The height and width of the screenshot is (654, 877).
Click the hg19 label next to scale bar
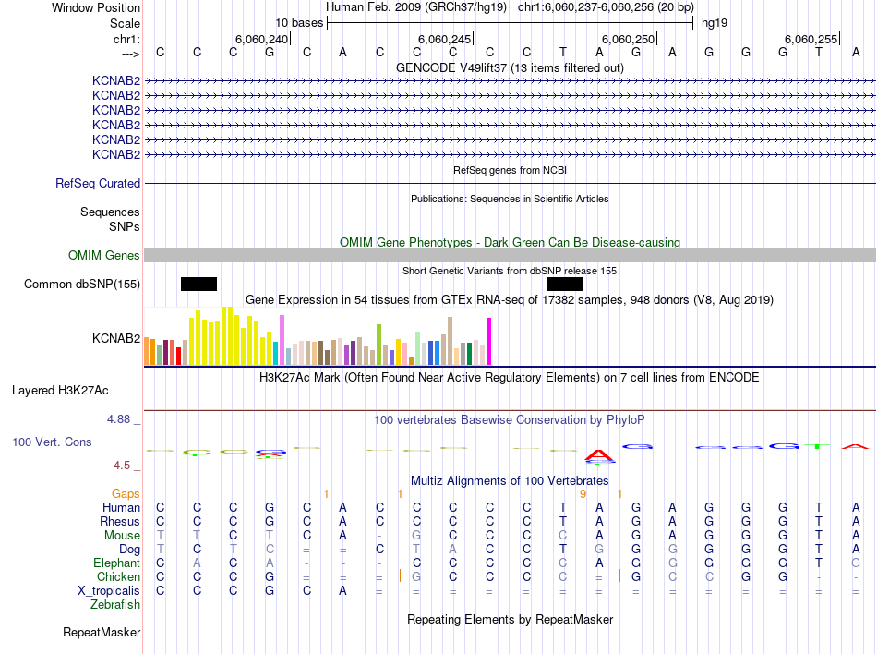715,23
